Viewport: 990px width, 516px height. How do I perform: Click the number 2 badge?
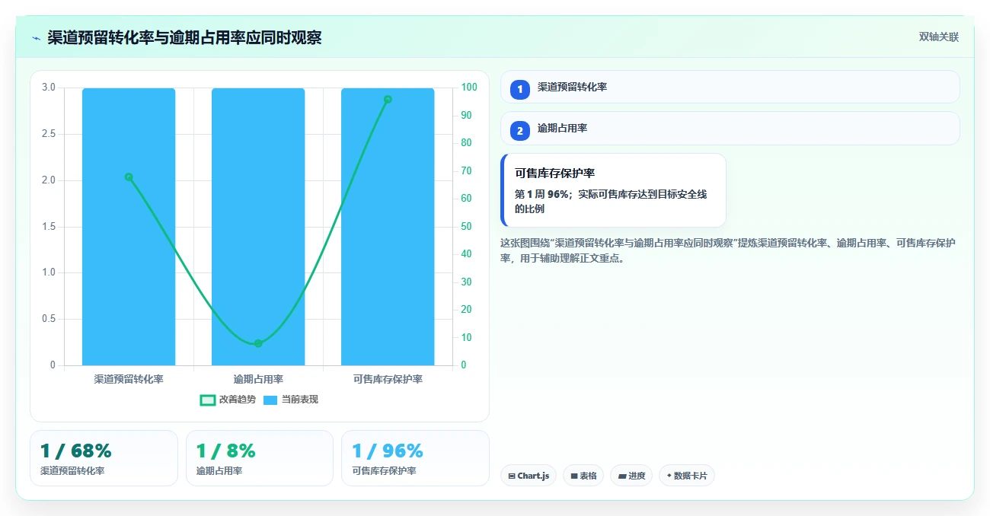[x=520, y=130]
